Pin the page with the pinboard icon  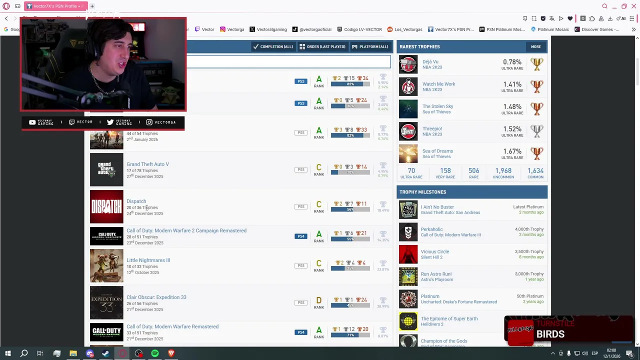(525, 18)
